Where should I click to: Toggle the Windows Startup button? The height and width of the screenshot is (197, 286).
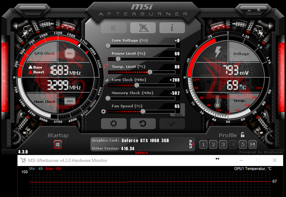click(x=58, y=145)
